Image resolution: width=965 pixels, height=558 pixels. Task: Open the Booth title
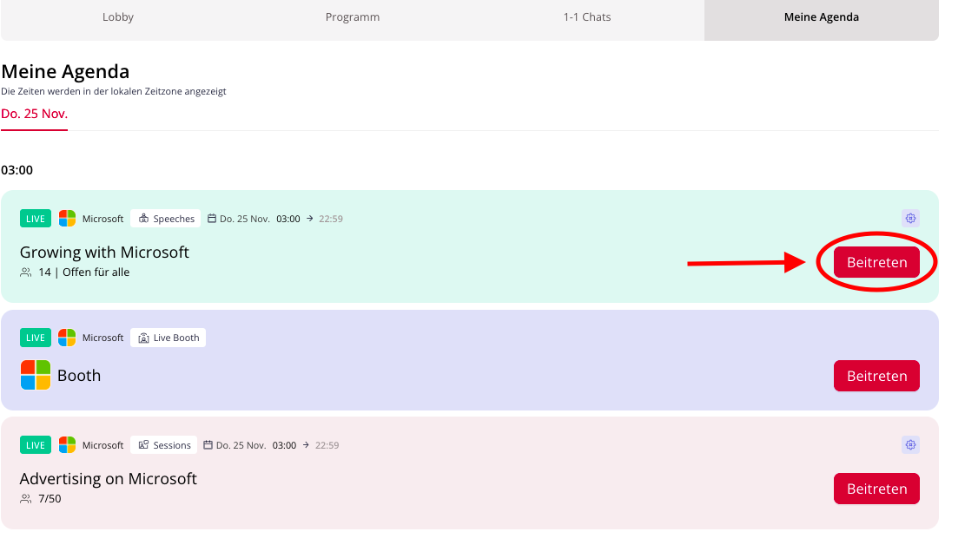(x=79, y=375)
